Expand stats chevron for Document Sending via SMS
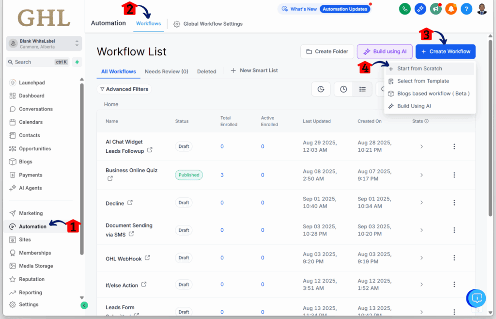Screen dimensions: 496x319 [421, 230]
